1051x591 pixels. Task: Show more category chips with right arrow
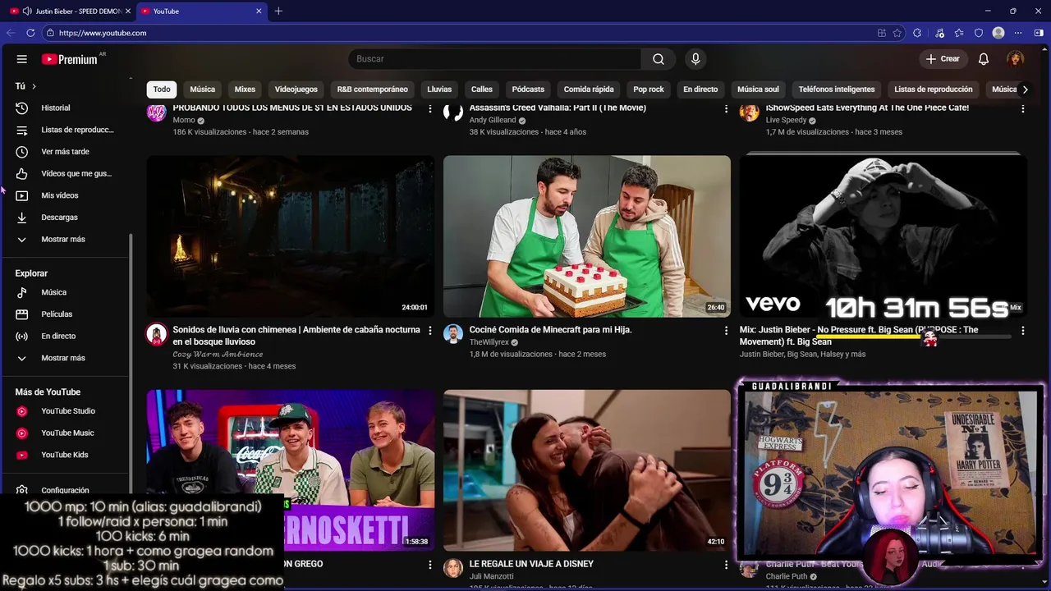[x=1025, y=89]
